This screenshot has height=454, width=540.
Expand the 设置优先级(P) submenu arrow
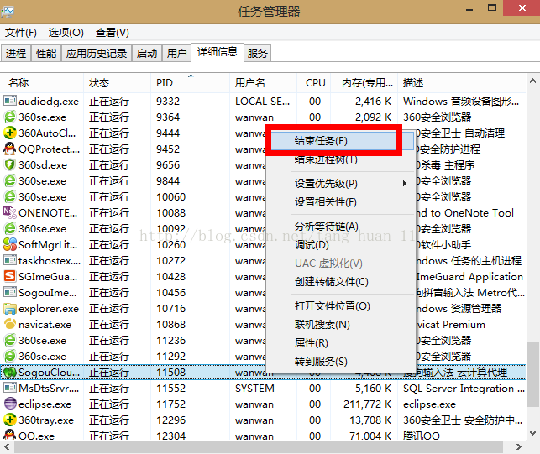pos(405,184)
